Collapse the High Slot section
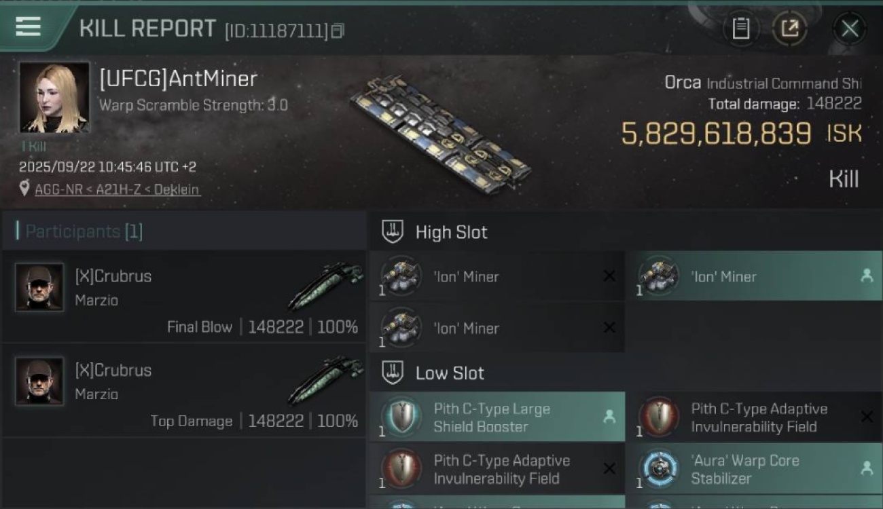Viewport: 883px width, 509px height. coord(393,232)
